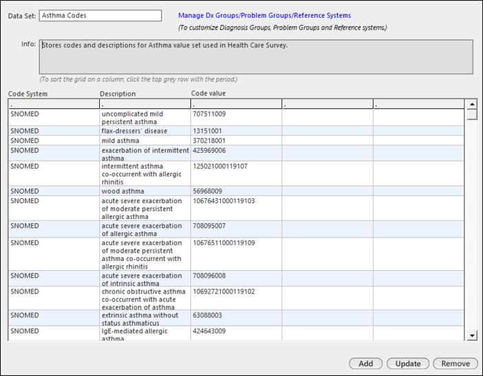
Task: Select the flax-dressers' disease row description
Action: pos(145,131)
